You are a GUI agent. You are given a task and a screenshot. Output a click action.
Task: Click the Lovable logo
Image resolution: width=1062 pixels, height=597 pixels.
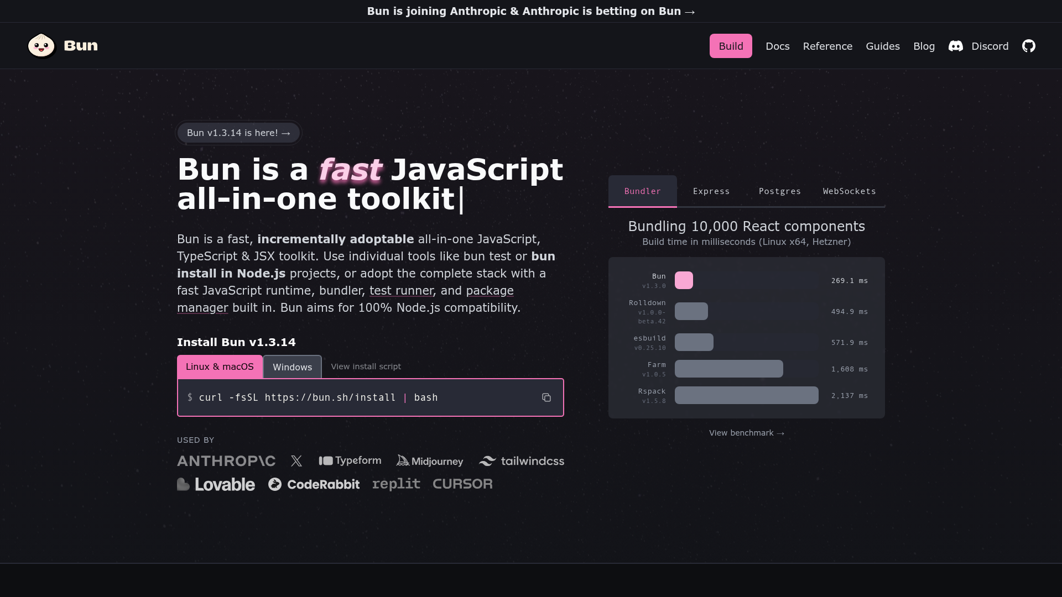pyautogui.click(x=216, y=484)
